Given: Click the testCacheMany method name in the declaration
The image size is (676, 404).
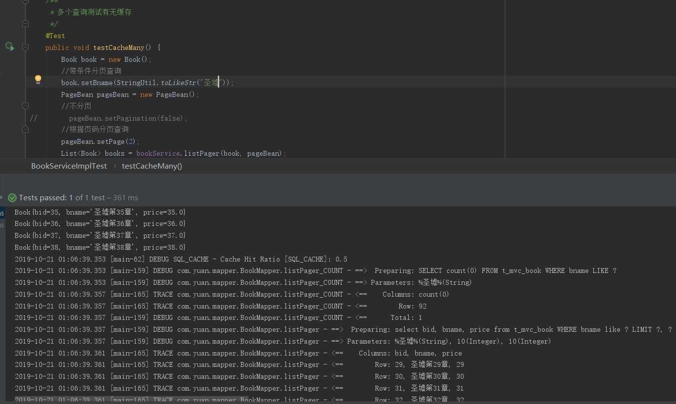Looking at the screenshot, I should coord(119,47).
